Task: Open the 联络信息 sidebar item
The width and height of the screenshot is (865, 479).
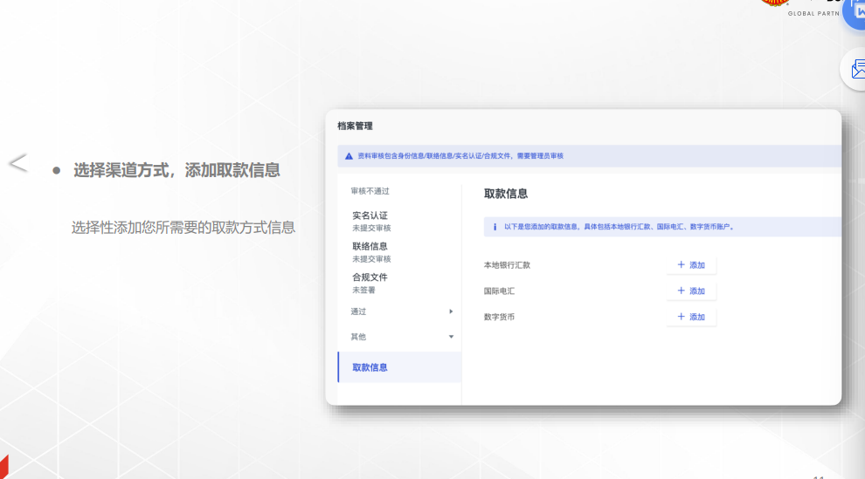Action: (x=370, y=246)
